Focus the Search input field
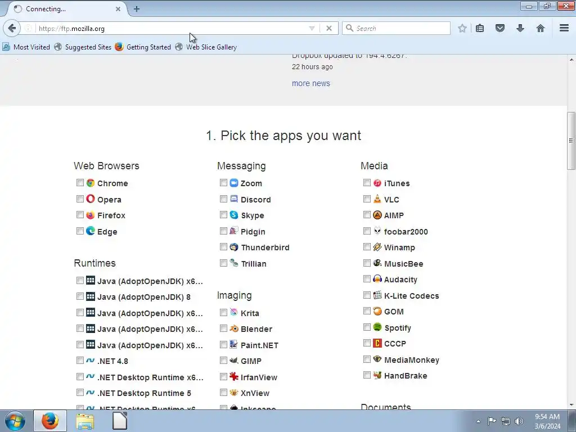The height and width of the screenshot is (432, 576). pyautogui.click(x=396, y=28)
